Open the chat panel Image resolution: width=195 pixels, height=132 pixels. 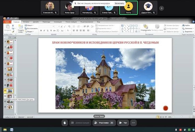(x=123, y=123)
